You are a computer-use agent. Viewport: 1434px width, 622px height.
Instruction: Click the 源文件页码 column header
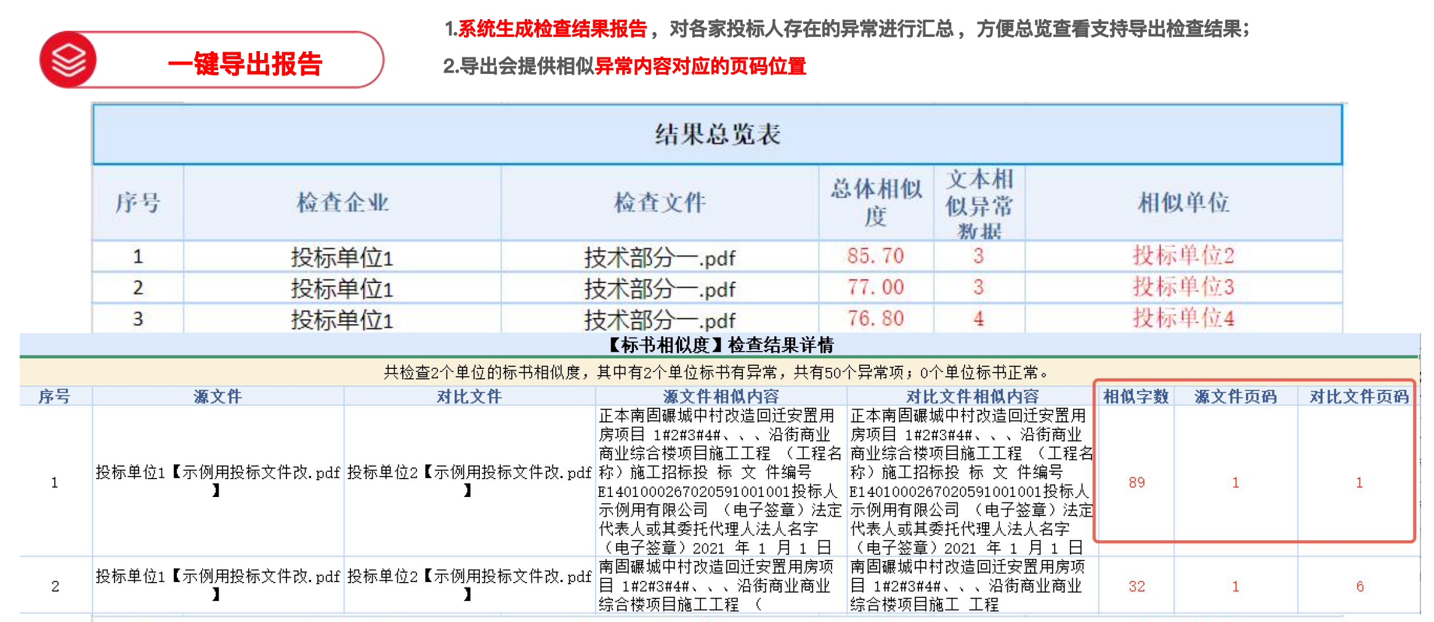tap(1236, 397)
